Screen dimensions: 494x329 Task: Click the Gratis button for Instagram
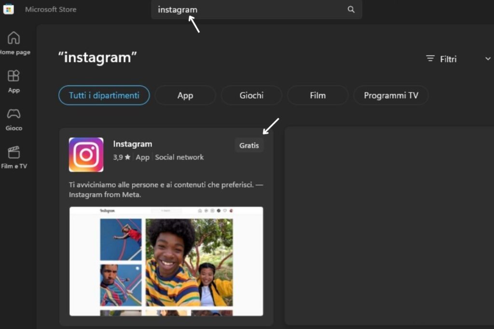click(249, 145)
